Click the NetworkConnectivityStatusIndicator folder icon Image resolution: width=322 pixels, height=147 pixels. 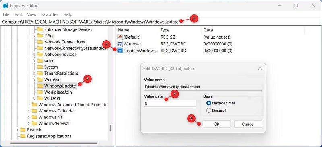click(x=40, y=48)
